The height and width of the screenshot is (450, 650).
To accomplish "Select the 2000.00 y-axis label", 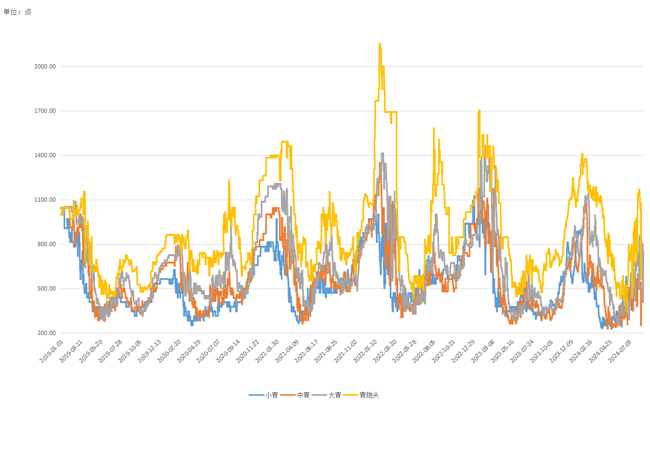I will (x=46, y=66).
